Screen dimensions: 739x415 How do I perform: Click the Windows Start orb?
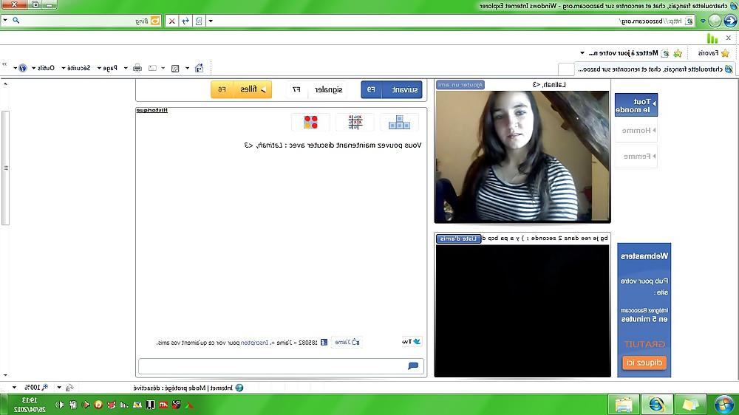coord(724,405)
